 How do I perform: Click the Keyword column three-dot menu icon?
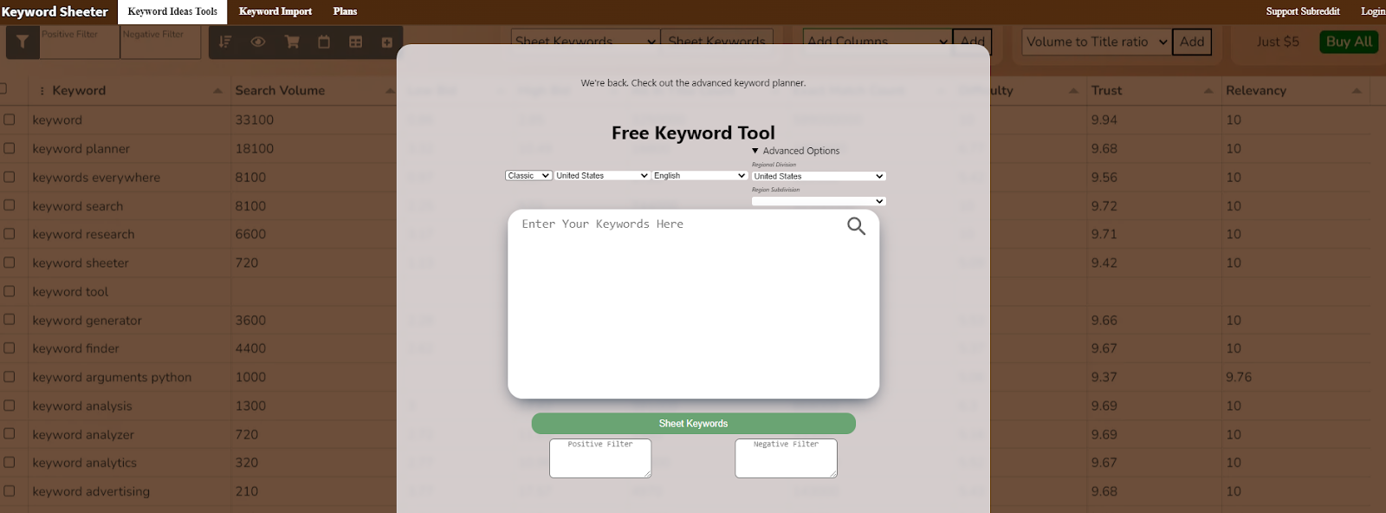[x=42, y=91]
